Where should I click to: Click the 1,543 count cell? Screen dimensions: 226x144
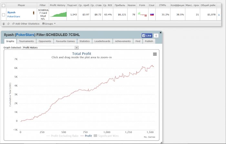point(72,14)
